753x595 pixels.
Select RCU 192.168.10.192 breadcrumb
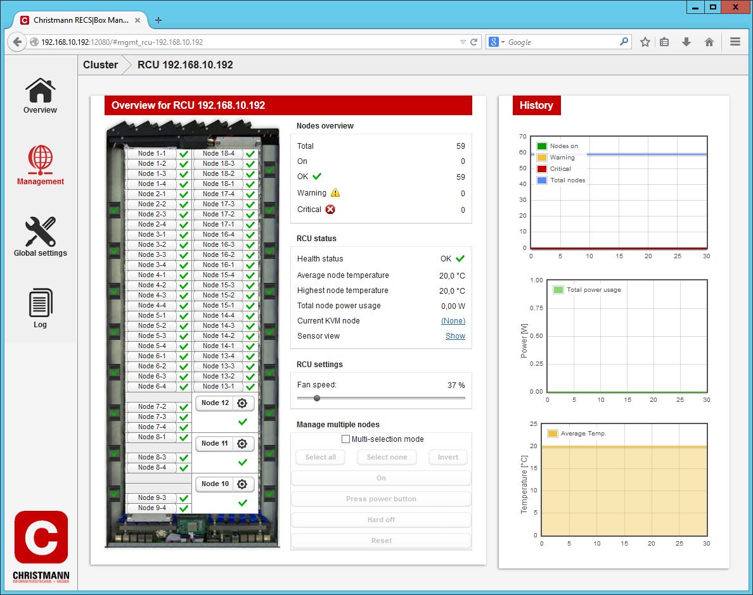tap(185, 65)
